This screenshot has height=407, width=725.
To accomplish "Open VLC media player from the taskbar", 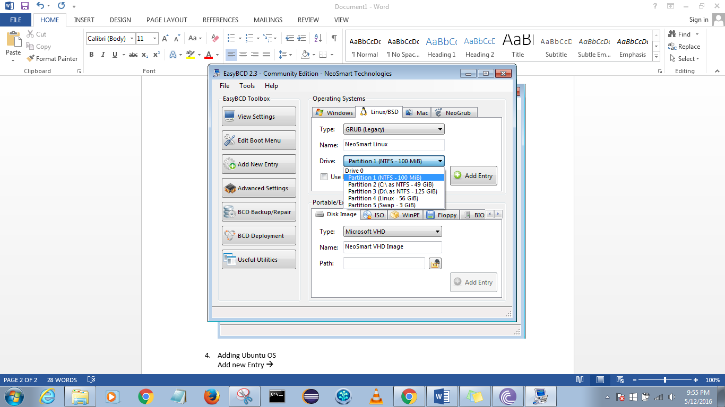I will [376, 396].
